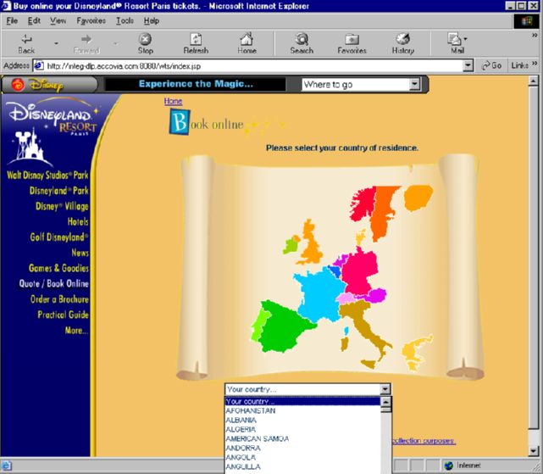The width and height of the screenshot is (543, 474).
Task: Click the Go button next to address bar
Action: click(491, 65)
